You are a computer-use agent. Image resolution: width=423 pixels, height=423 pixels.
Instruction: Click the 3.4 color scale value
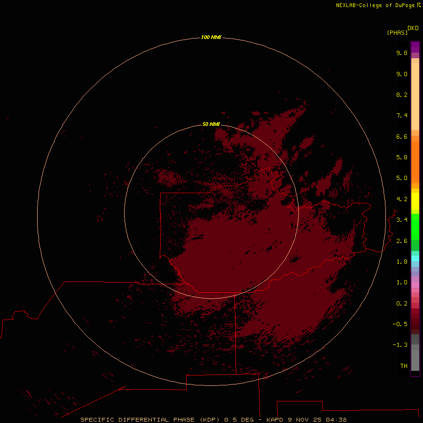click(x=402, y=220)
